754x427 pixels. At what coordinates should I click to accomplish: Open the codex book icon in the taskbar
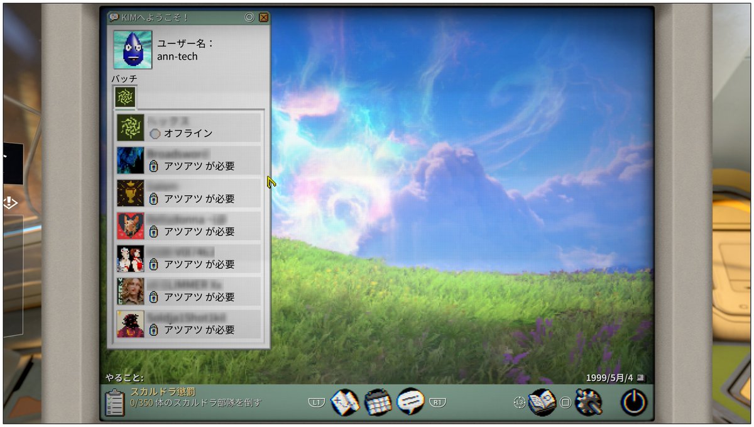coord(542,402)
